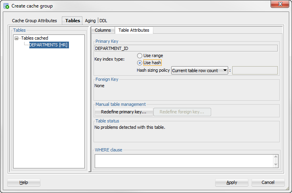Click the WHERE clause scrollbar up arrow
292x193 pixels.
point(276,157)
